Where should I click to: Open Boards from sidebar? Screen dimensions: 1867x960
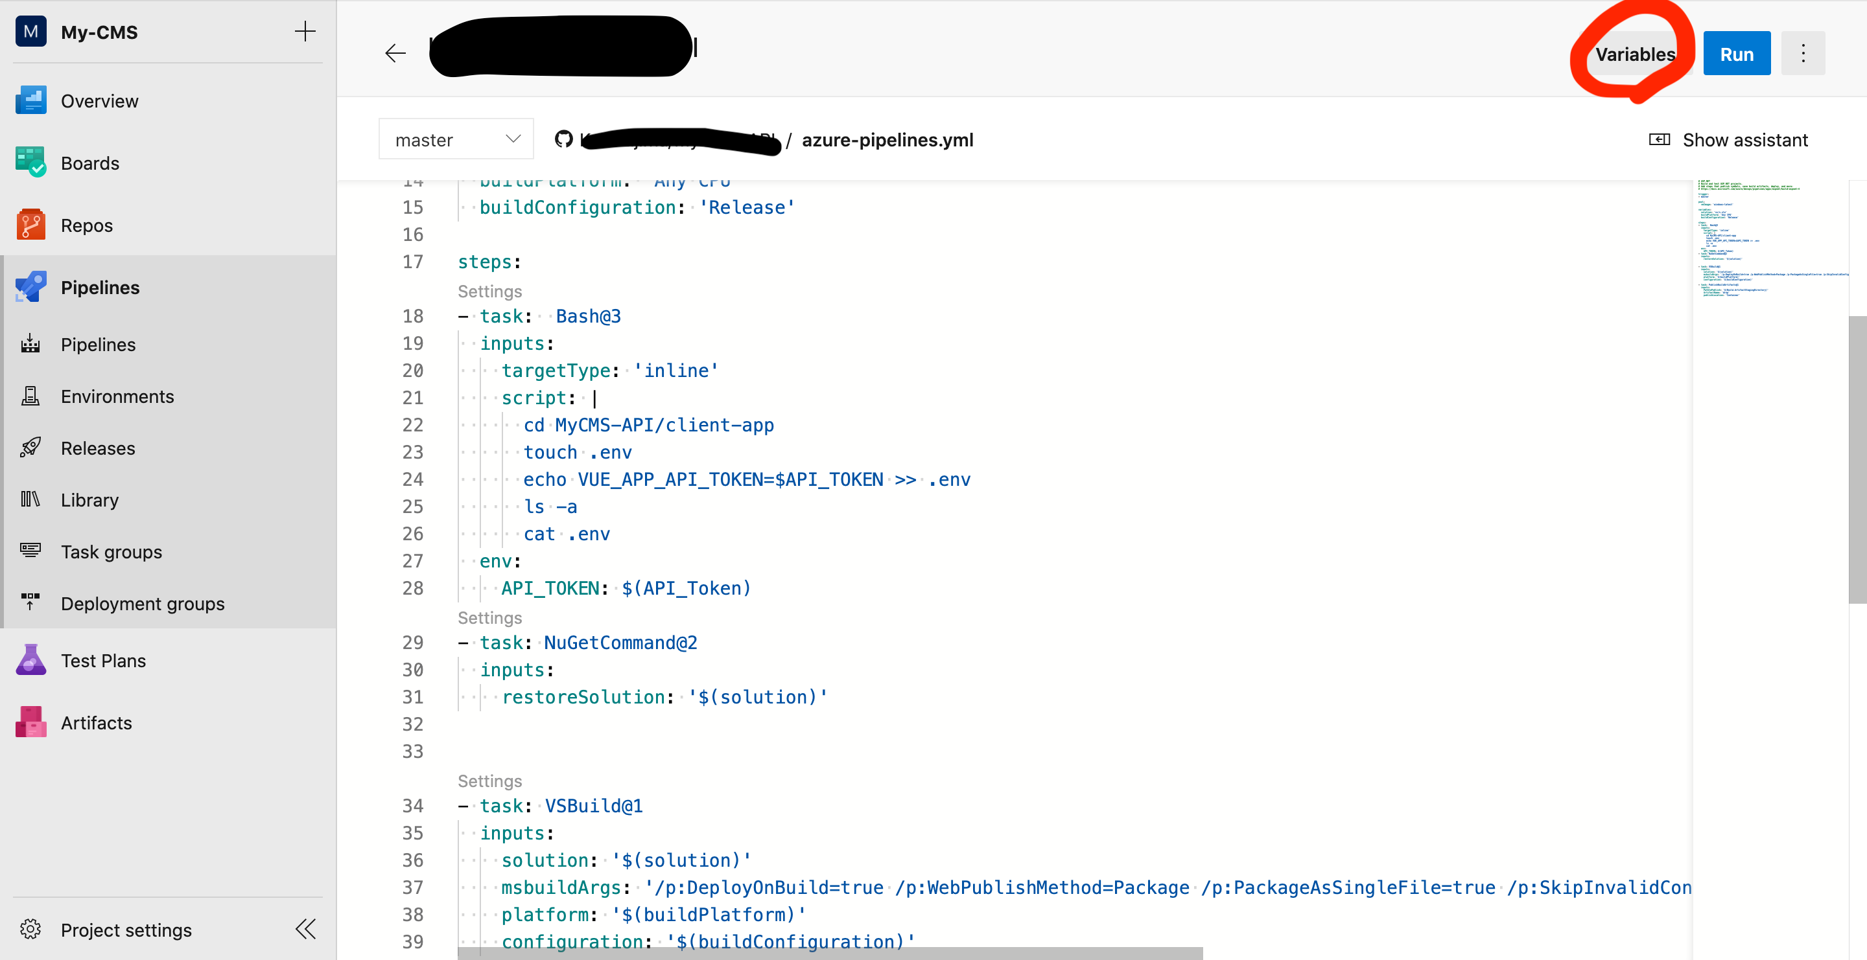point(90,163)
